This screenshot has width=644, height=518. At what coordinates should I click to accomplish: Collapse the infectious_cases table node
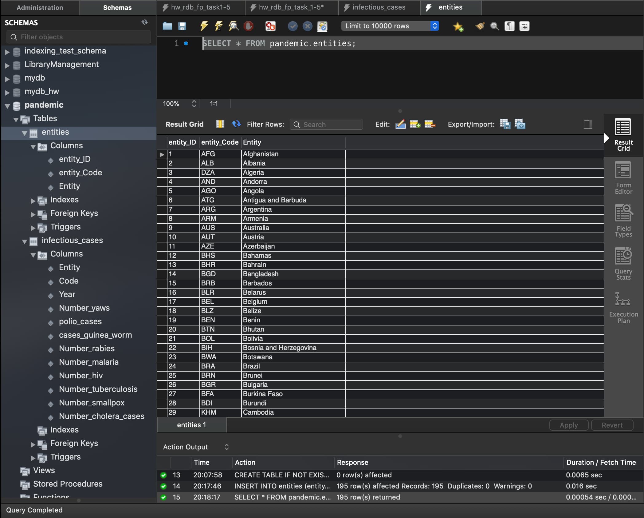(x=25, y=241)
